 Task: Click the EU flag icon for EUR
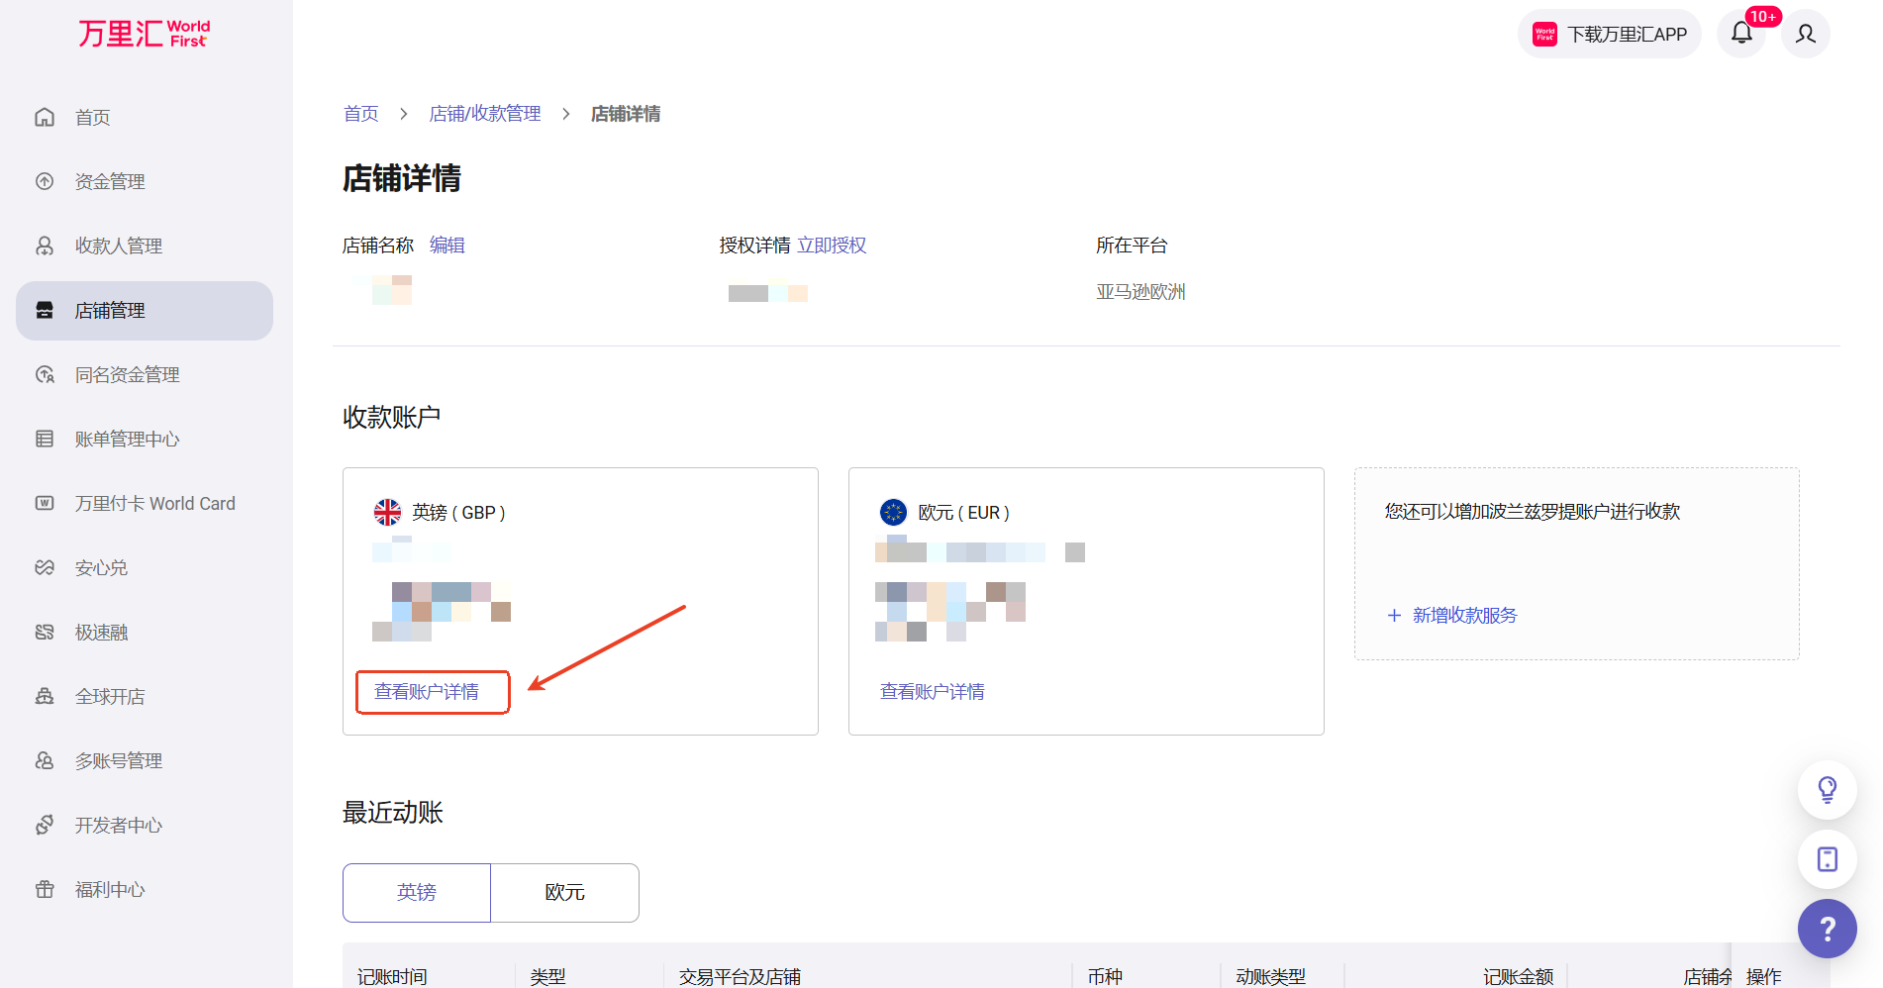click(893, 512)
